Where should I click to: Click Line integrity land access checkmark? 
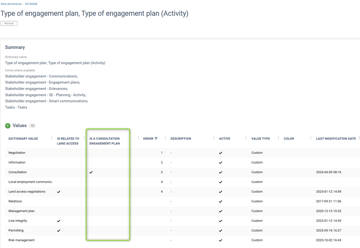pos(58,221)
